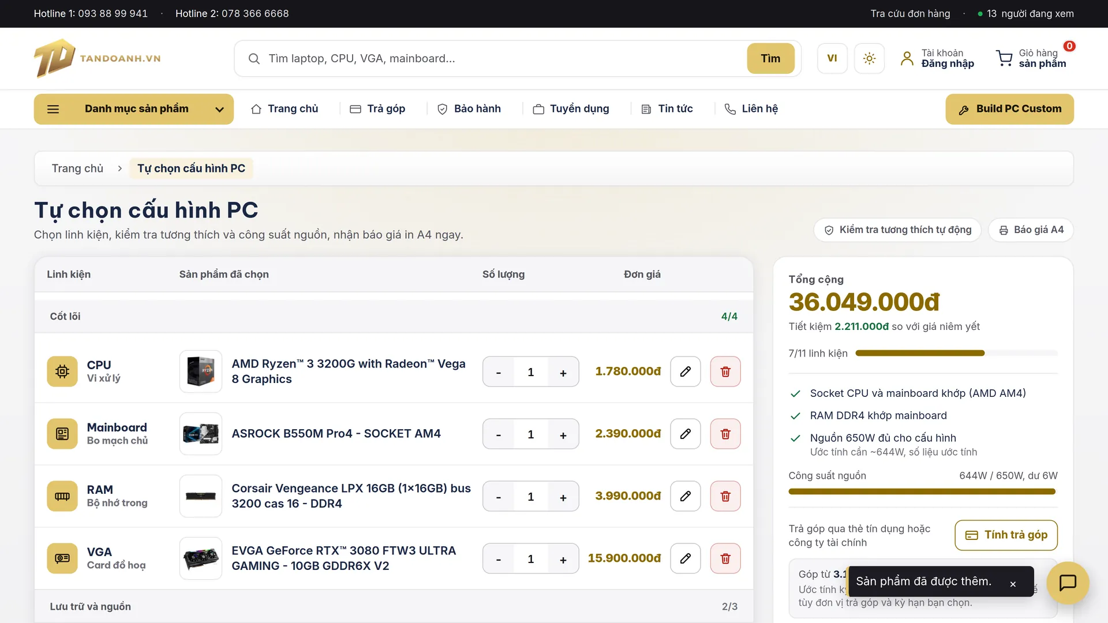Click Build PC Custom button

coord(1009,109)
